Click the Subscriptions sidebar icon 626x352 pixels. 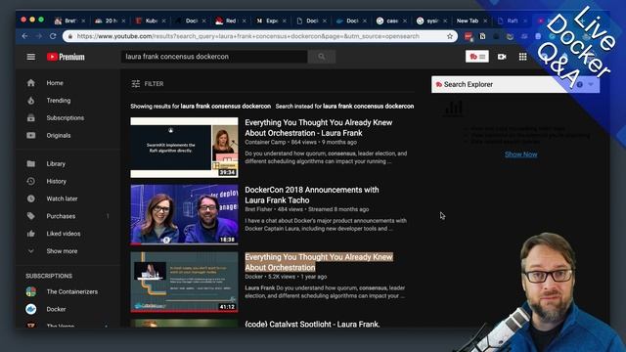coord(30,118)
